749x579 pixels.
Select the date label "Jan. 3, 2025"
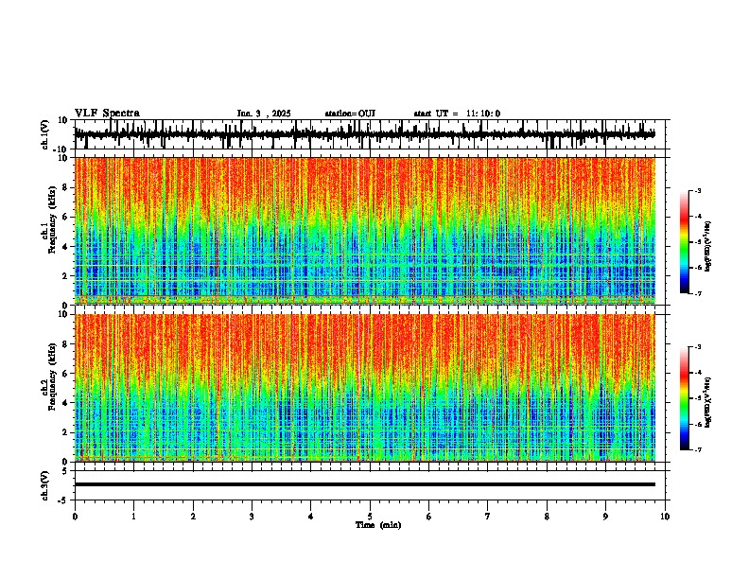pyautogui.click(x=264, y=114)
